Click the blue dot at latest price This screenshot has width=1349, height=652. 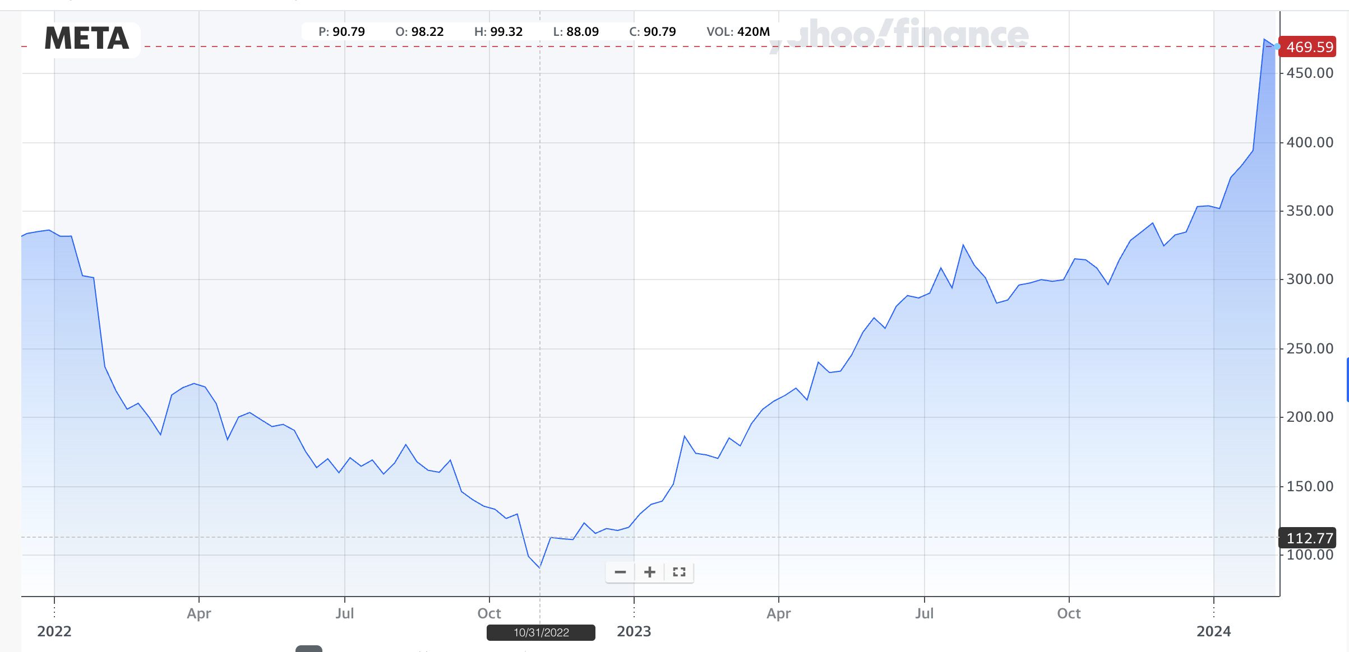[1277, 46]
